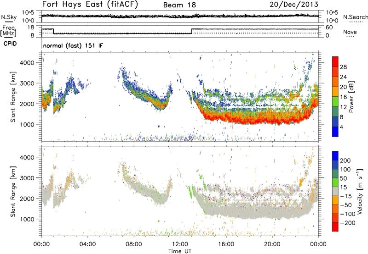Click the 20 label on power colorbar

343,87
